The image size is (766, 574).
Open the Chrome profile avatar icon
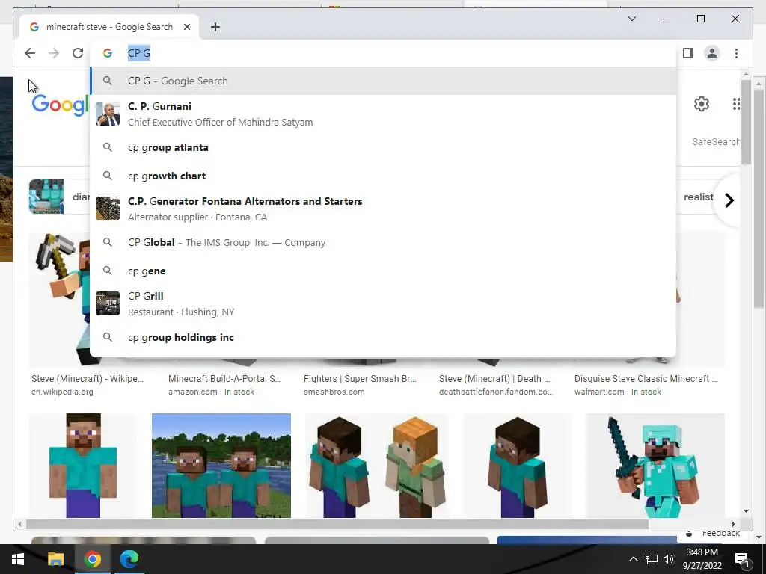pos(712,53)
